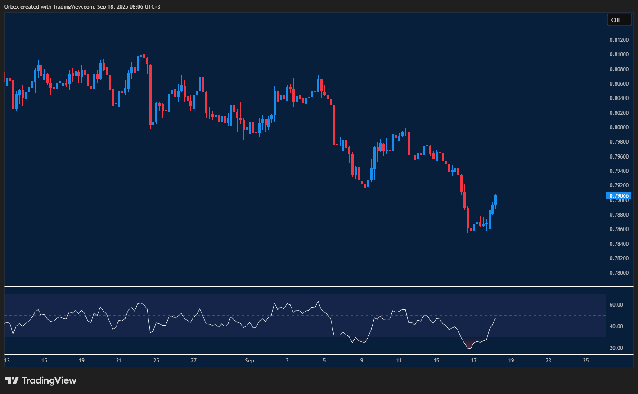Select the latest blue candle on chart

[x=495, y=200]
